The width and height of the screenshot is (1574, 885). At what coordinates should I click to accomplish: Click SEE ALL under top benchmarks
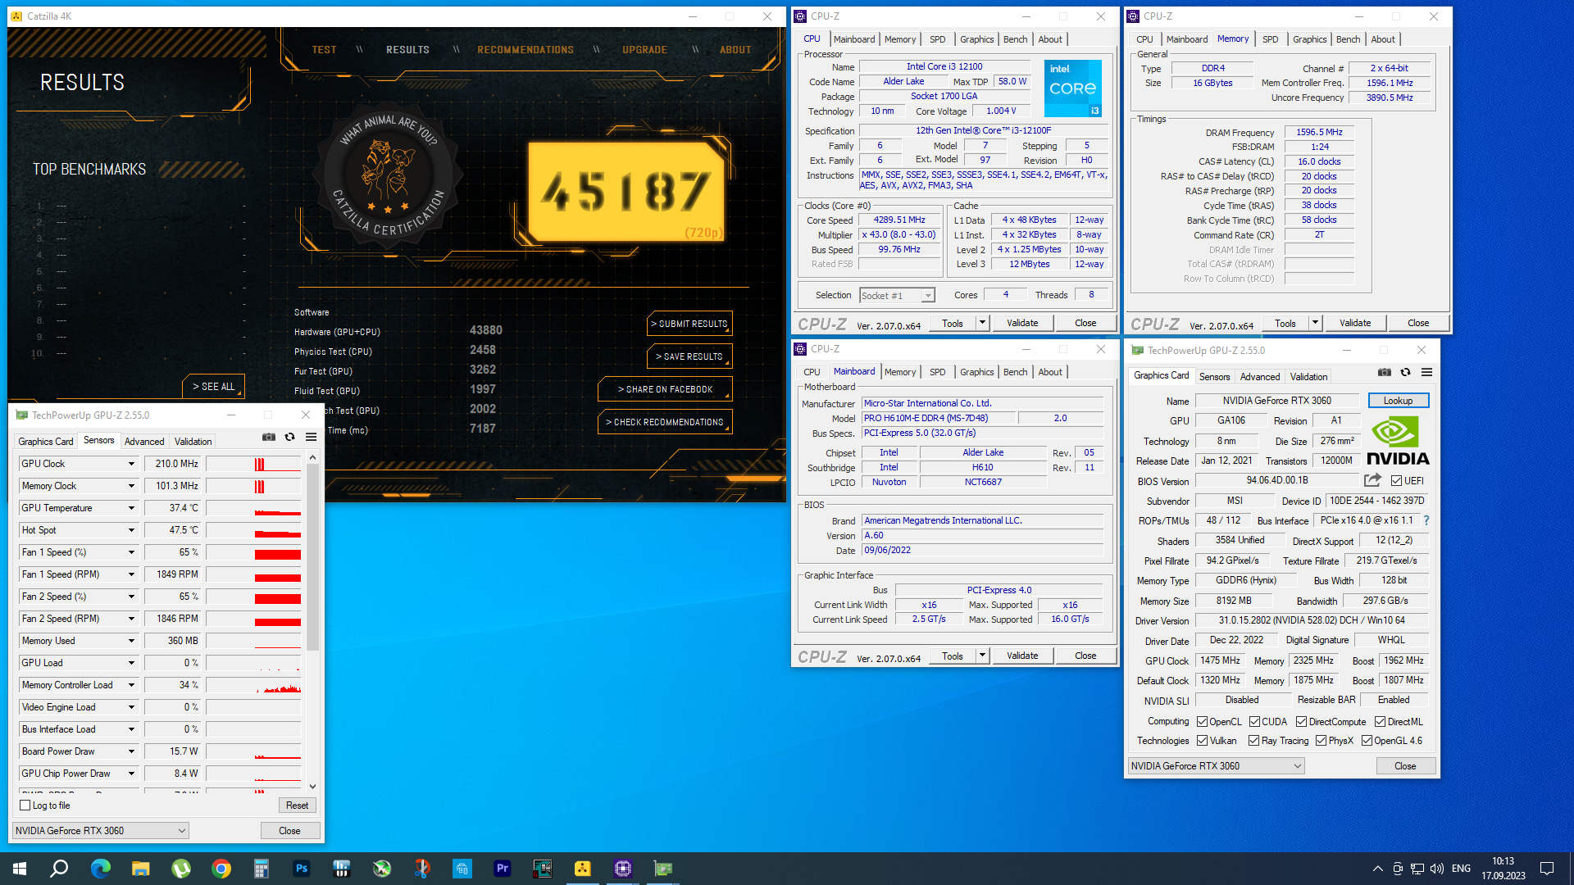pyautogui.click(x=213, y=387)
